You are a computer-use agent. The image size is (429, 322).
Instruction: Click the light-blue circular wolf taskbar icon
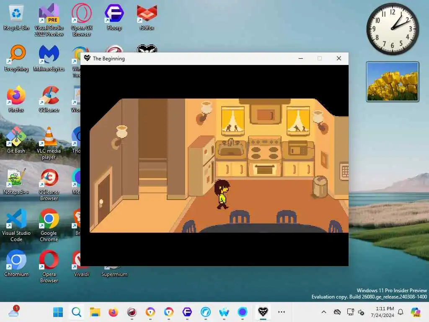click(x=205, y=312)
